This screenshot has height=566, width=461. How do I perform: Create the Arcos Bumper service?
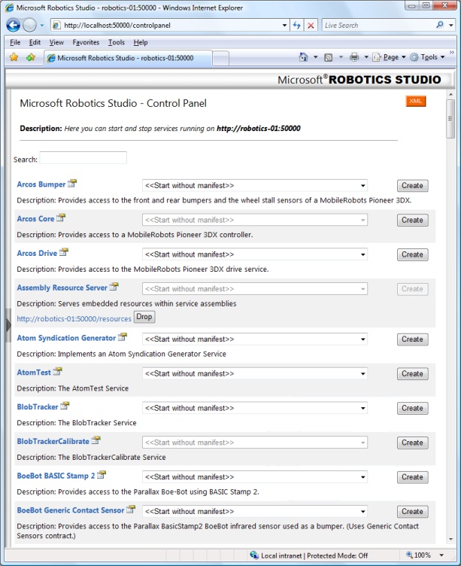point(412,186)
